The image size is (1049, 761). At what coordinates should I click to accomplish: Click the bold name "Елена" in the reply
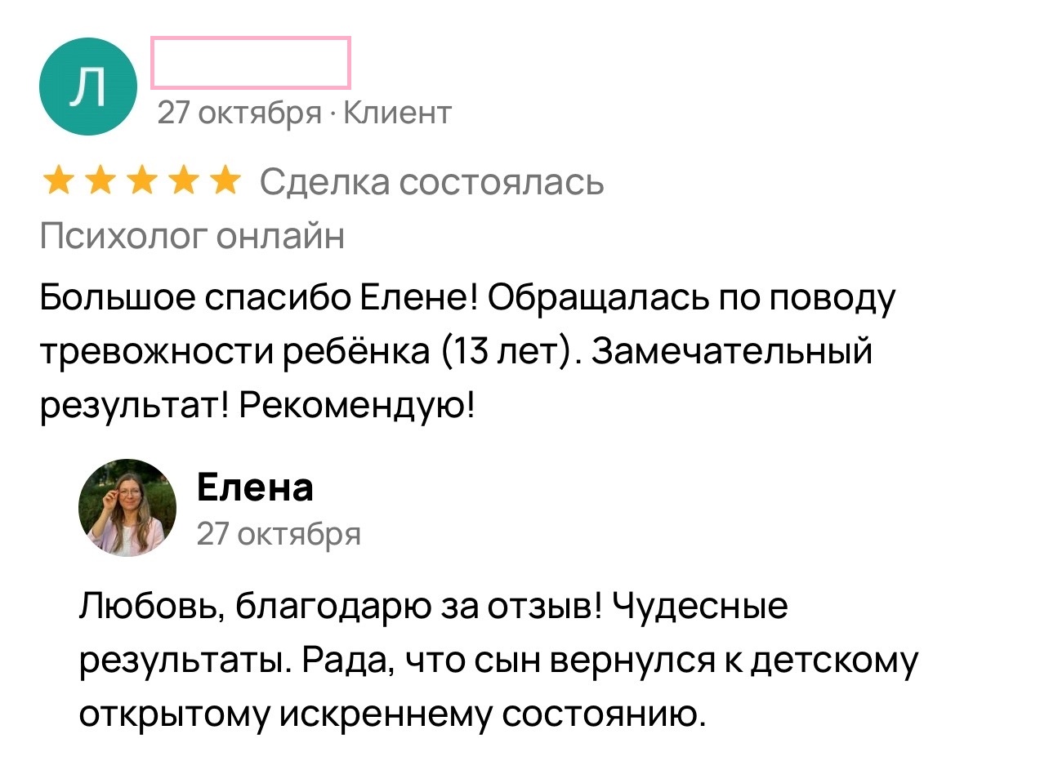[255, 487]
